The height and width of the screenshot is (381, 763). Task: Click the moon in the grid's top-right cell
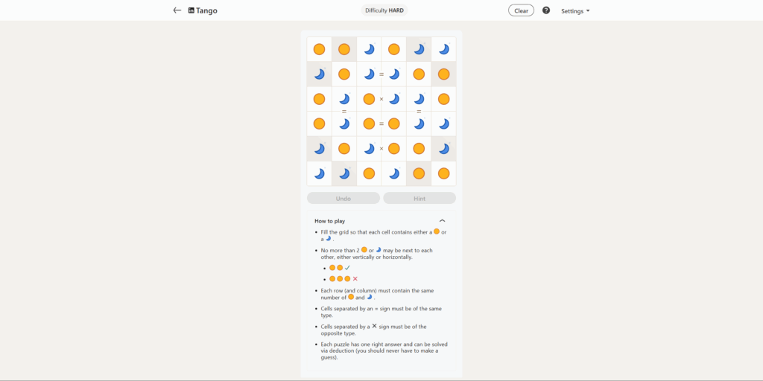click(443, 49)
